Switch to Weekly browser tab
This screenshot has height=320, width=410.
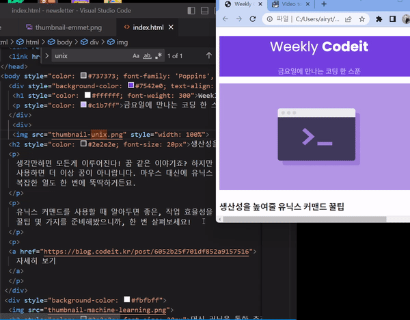pos(242,4)
